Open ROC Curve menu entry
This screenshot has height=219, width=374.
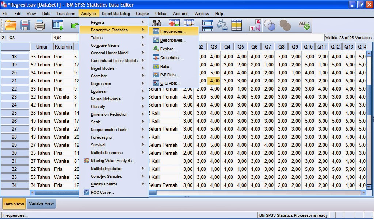[114, 192]
